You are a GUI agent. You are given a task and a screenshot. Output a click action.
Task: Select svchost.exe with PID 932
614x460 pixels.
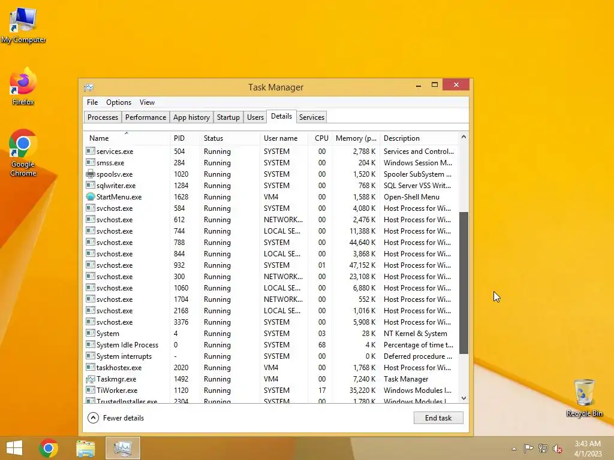pos(272,265)
